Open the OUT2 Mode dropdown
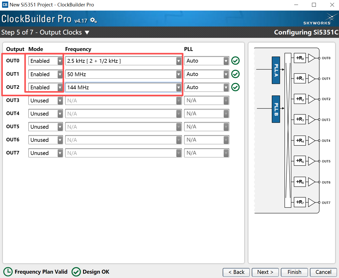This screenshot has width=339, height=278. [x=46, y=88]
